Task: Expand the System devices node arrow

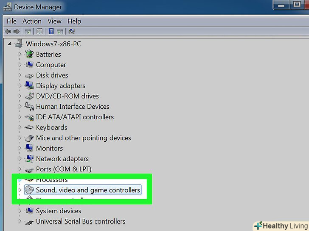Action: (x=20, y=211)
